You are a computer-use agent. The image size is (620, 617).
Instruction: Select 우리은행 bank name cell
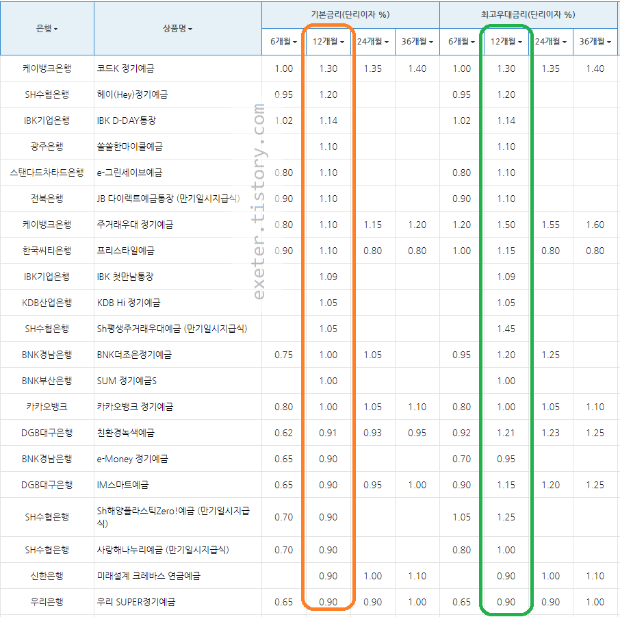(x=47, y=602)
